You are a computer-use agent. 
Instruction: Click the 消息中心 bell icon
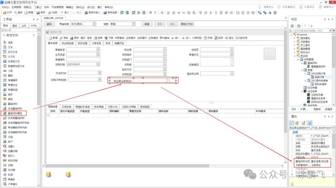pos(260,7)
